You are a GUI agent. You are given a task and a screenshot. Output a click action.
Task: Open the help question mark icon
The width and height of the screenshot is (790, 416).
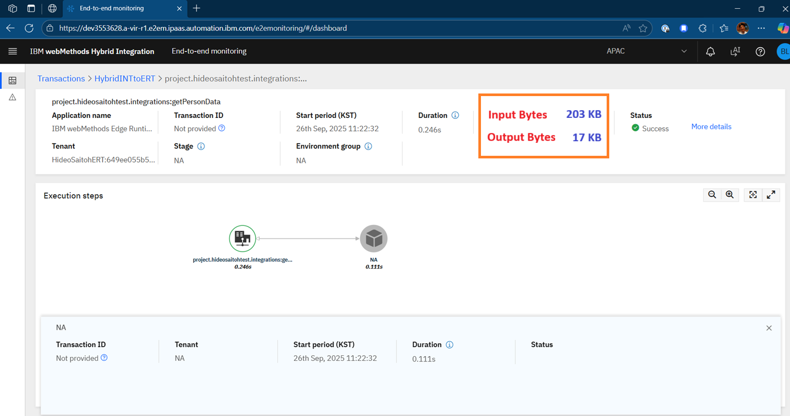pos(760,51)
